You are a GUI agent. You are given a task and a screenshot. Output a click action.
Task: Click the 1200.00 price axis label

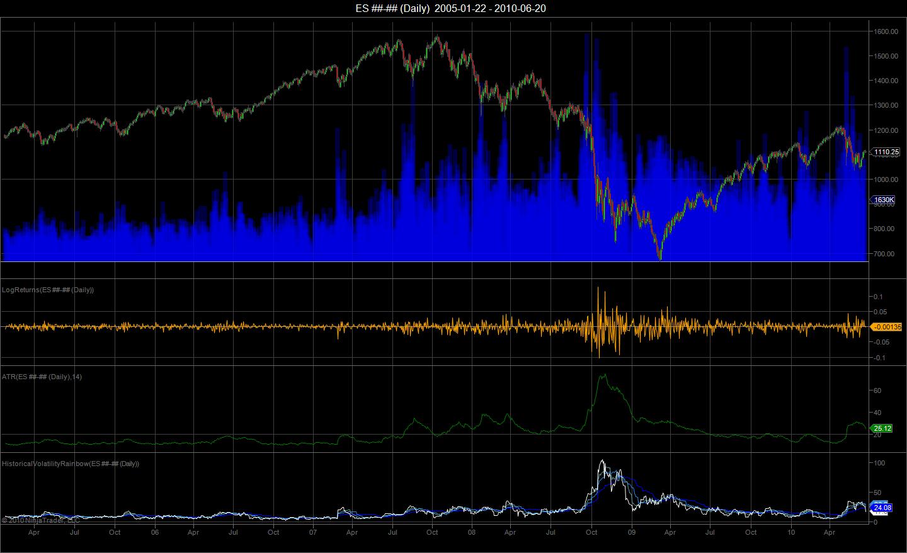886,130
